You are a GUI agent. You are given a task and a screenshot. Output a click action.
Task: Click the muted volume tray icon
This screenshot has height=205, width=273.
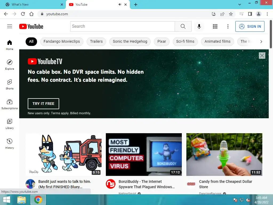[248, 200]
